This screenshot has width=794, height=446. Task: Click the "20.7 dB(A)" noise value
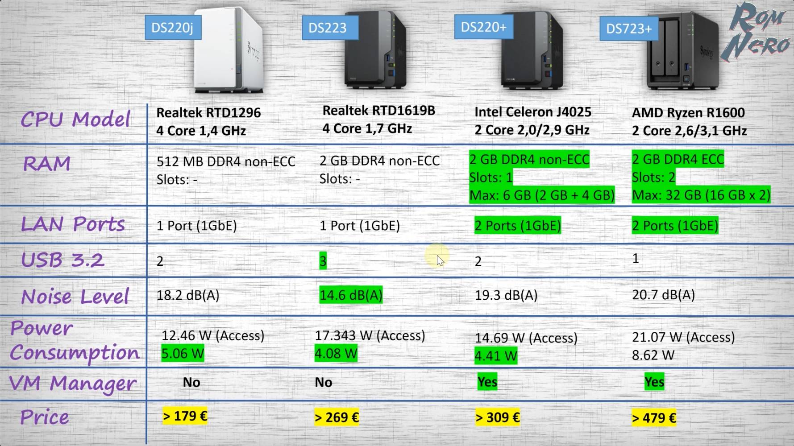664,295
